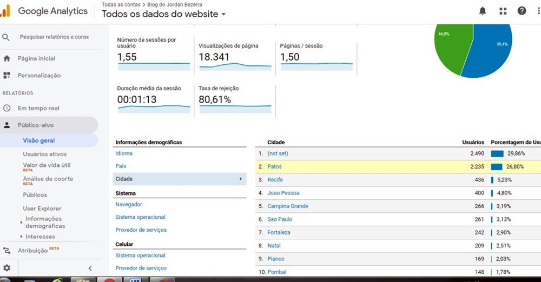Select Visão geral in the sidebar
Screen dimensions: 541x282
(48, 140)
